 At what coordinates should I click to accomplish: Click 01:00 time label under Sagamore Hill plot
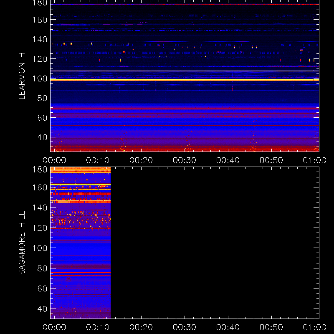[315, 327]
